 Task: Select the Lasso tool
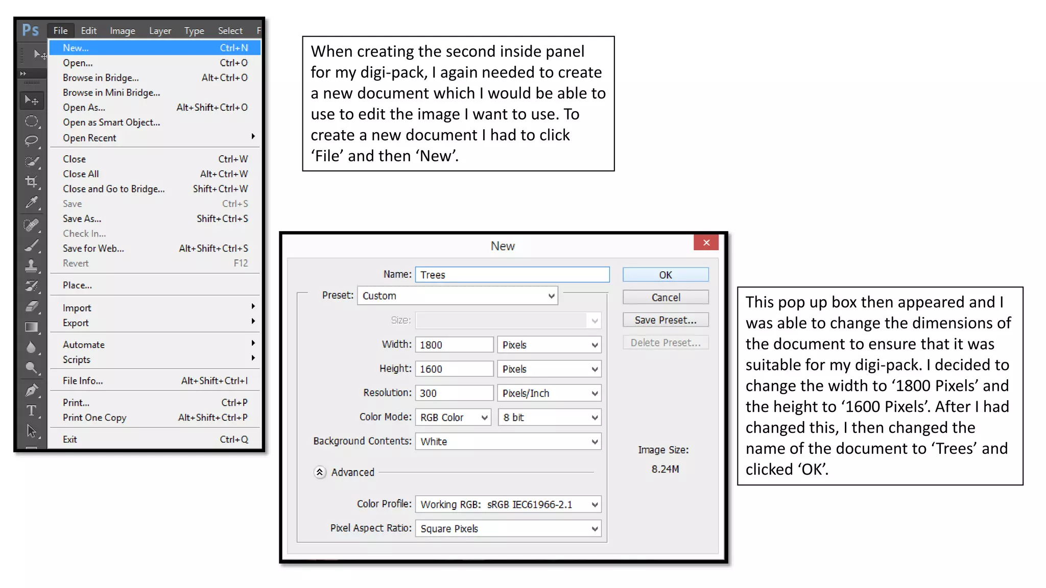[32, 141]
